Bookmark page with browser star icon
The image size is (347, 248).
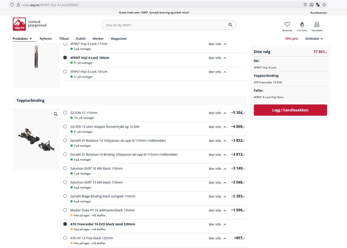(324, 5)
